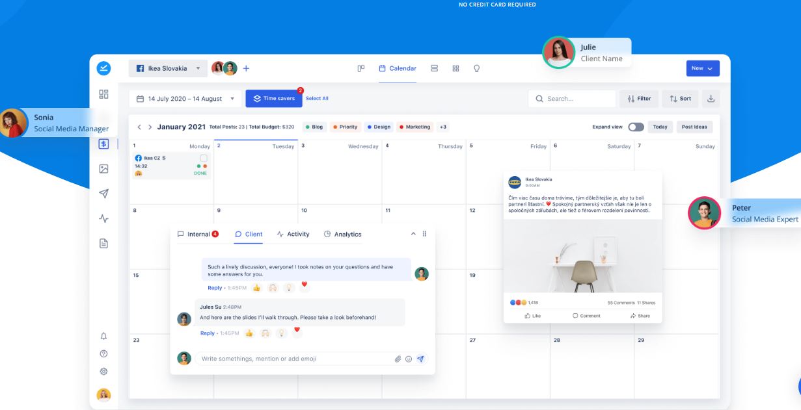Open the lightbulb ideas view icon
Image resolution: width=801 pixels, height=410 pixels.
click(x=476, y=68)
